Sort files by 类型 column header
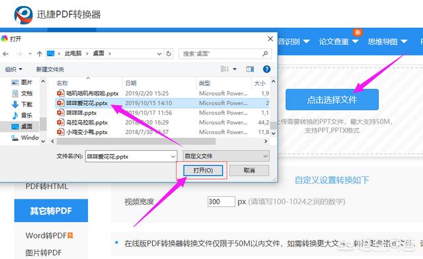Screen dimensions: 423x259 click(x=204, y=83)
